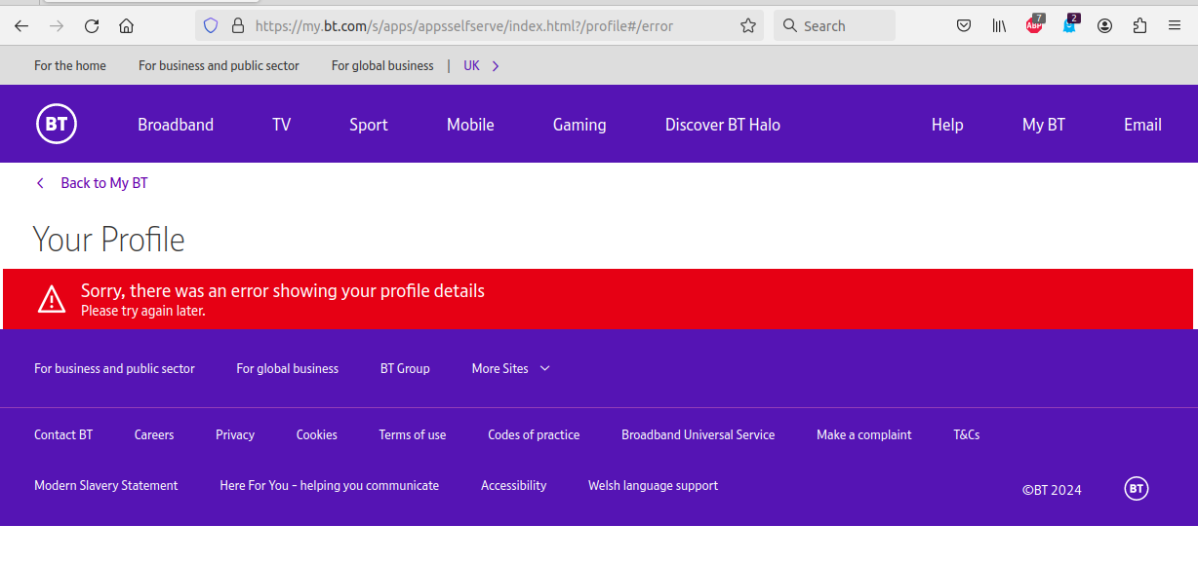Open Discover BT Halo menu
This screenshot has height=562, width=1198.
coord(723,125)
